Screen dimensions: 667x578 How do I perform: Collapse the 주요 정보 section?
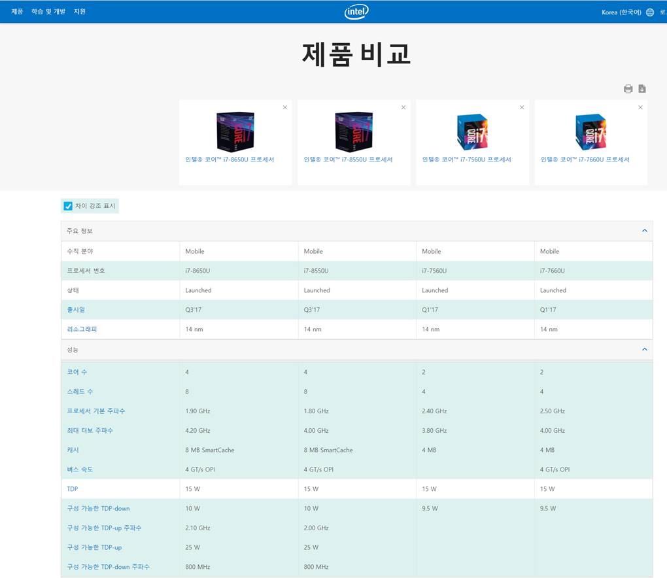pyautogui.click(x=645, y=231)
